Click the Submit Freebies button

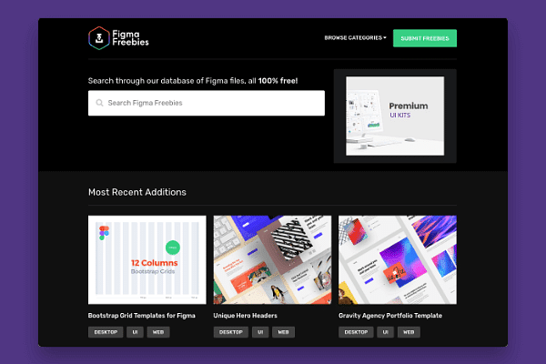(x=425, y=38)
